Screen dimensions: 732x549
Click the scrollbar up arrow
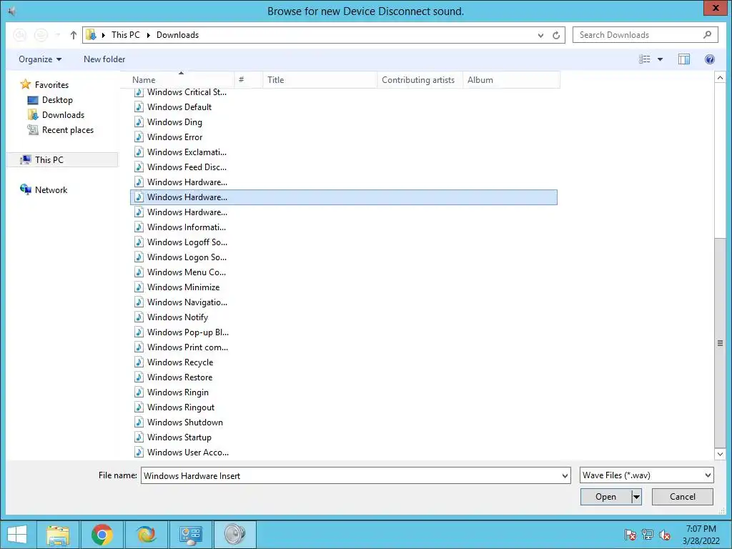click(720, 77)
